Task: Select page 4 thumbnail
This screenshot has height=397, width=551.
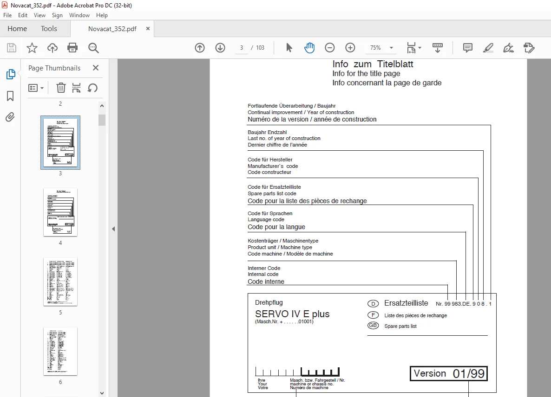Action: [60, 212]
